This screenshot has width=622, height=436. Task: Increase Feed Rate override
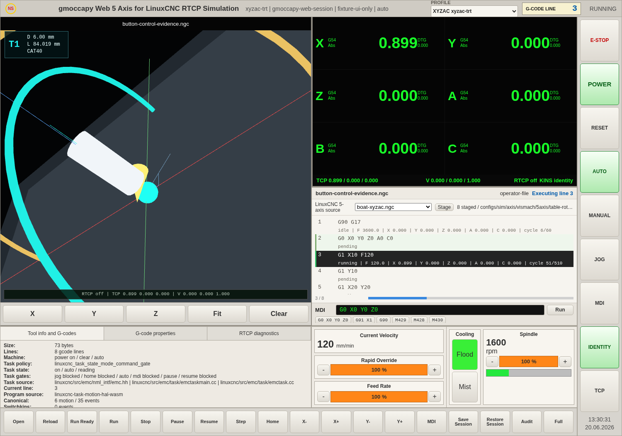(x=435, y=397)
